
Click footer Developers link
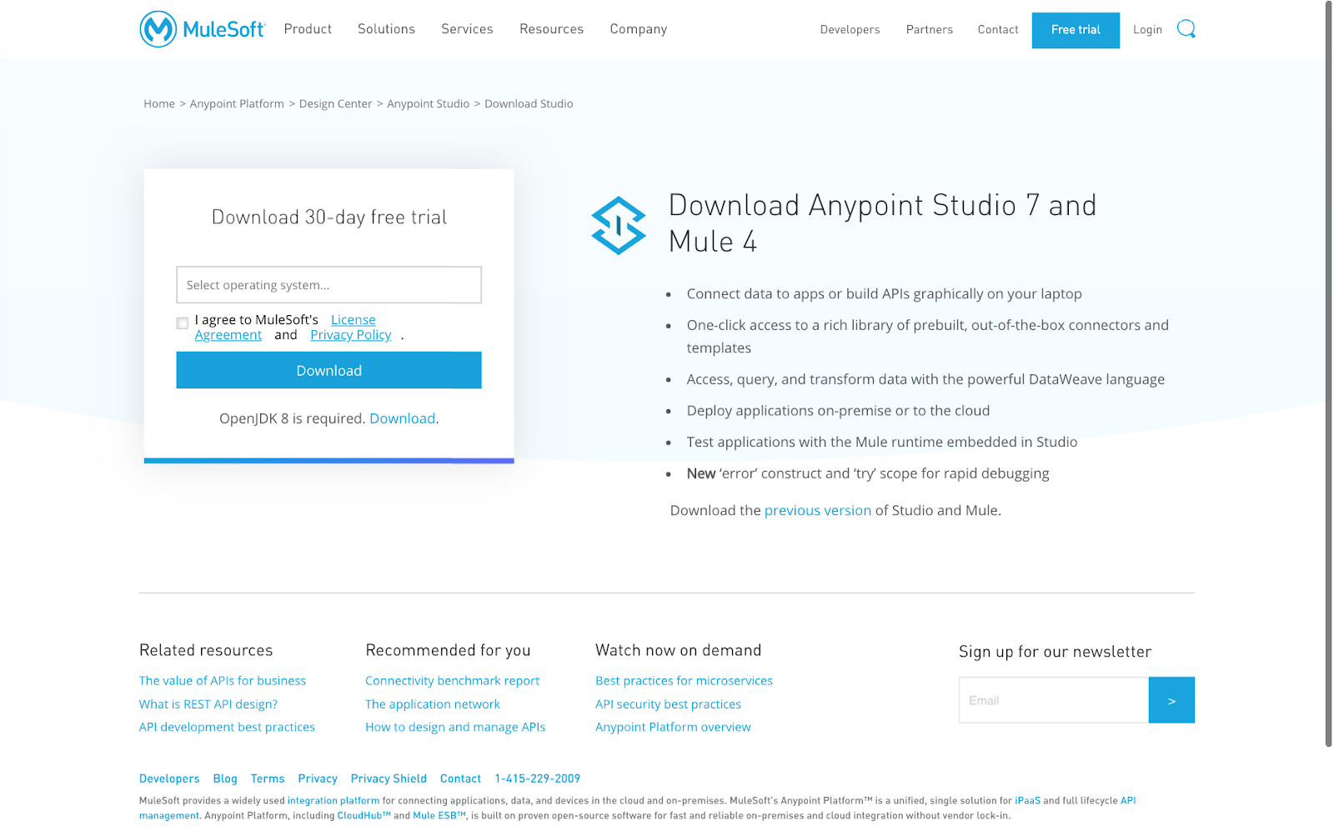pyautogui.click(x=169, y=778)
